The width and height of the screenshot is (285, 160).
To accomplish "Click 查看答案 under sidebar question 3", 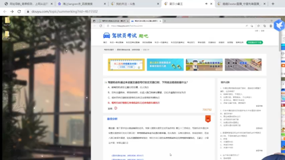I will pos(259,150).
